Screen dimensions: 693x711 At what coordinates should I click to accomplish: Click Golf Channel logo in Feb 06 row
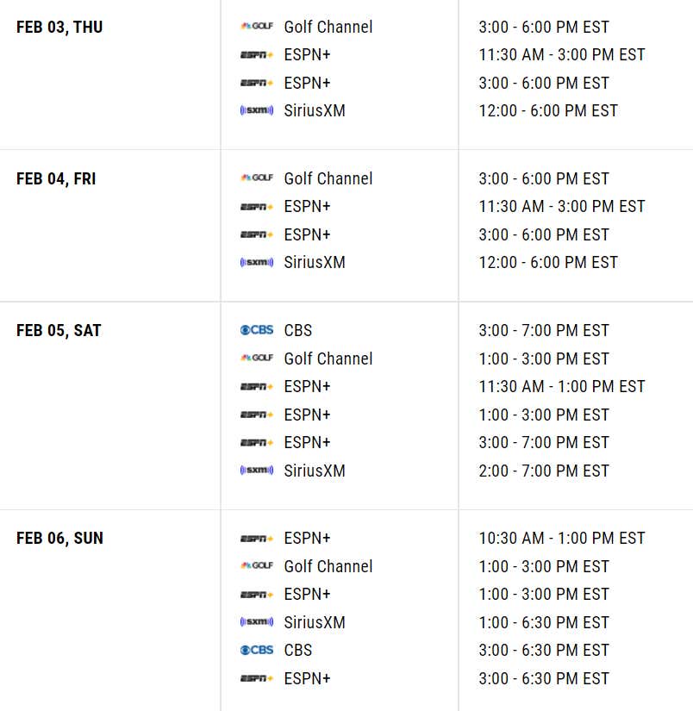click(x=256, y=566)
